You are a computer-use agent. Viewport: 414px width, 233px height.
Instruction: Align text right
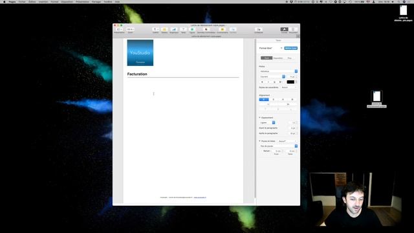pos(283,99)
